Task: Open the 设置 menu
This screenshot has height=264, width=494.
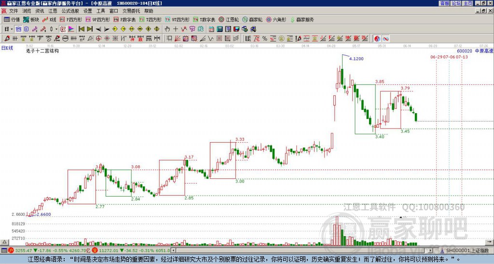Action: (x=88, y=11)
